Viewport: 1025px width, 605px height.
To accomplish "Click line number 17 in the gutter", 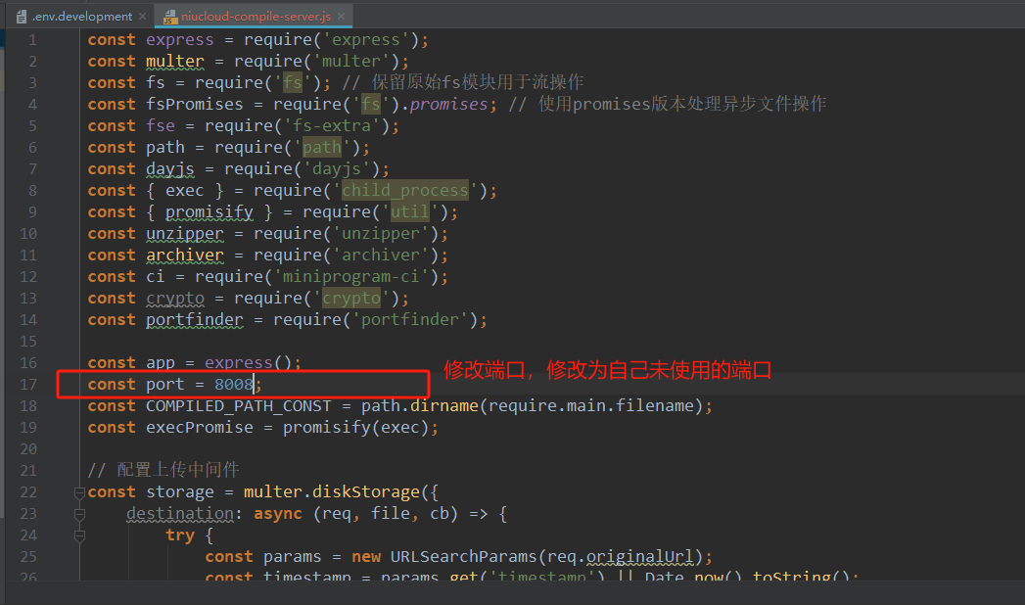I will pyautogui.click(x=28, y=384).
